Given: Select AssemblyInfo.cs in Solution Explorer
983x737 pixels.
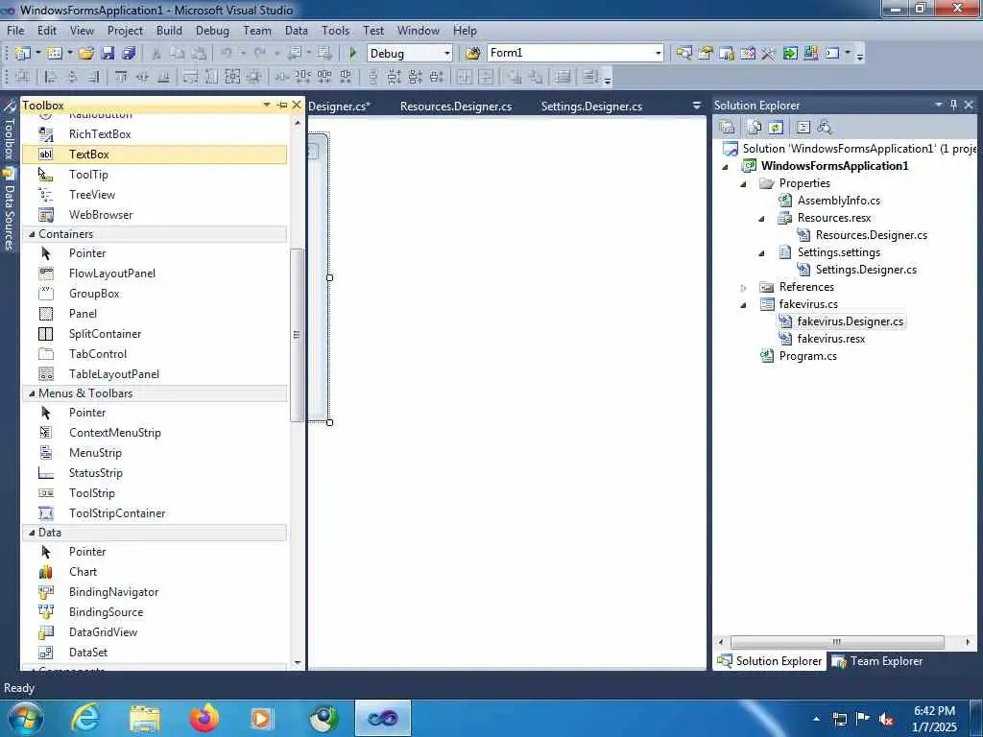Looking at the screenshot, I should pos(839,201).
